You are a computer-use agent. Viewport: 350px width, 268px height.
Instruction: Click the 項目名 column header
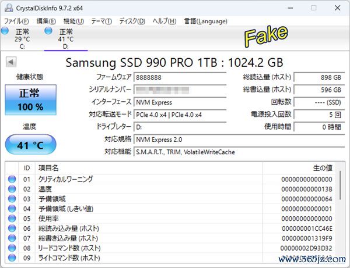pos(149,168)
